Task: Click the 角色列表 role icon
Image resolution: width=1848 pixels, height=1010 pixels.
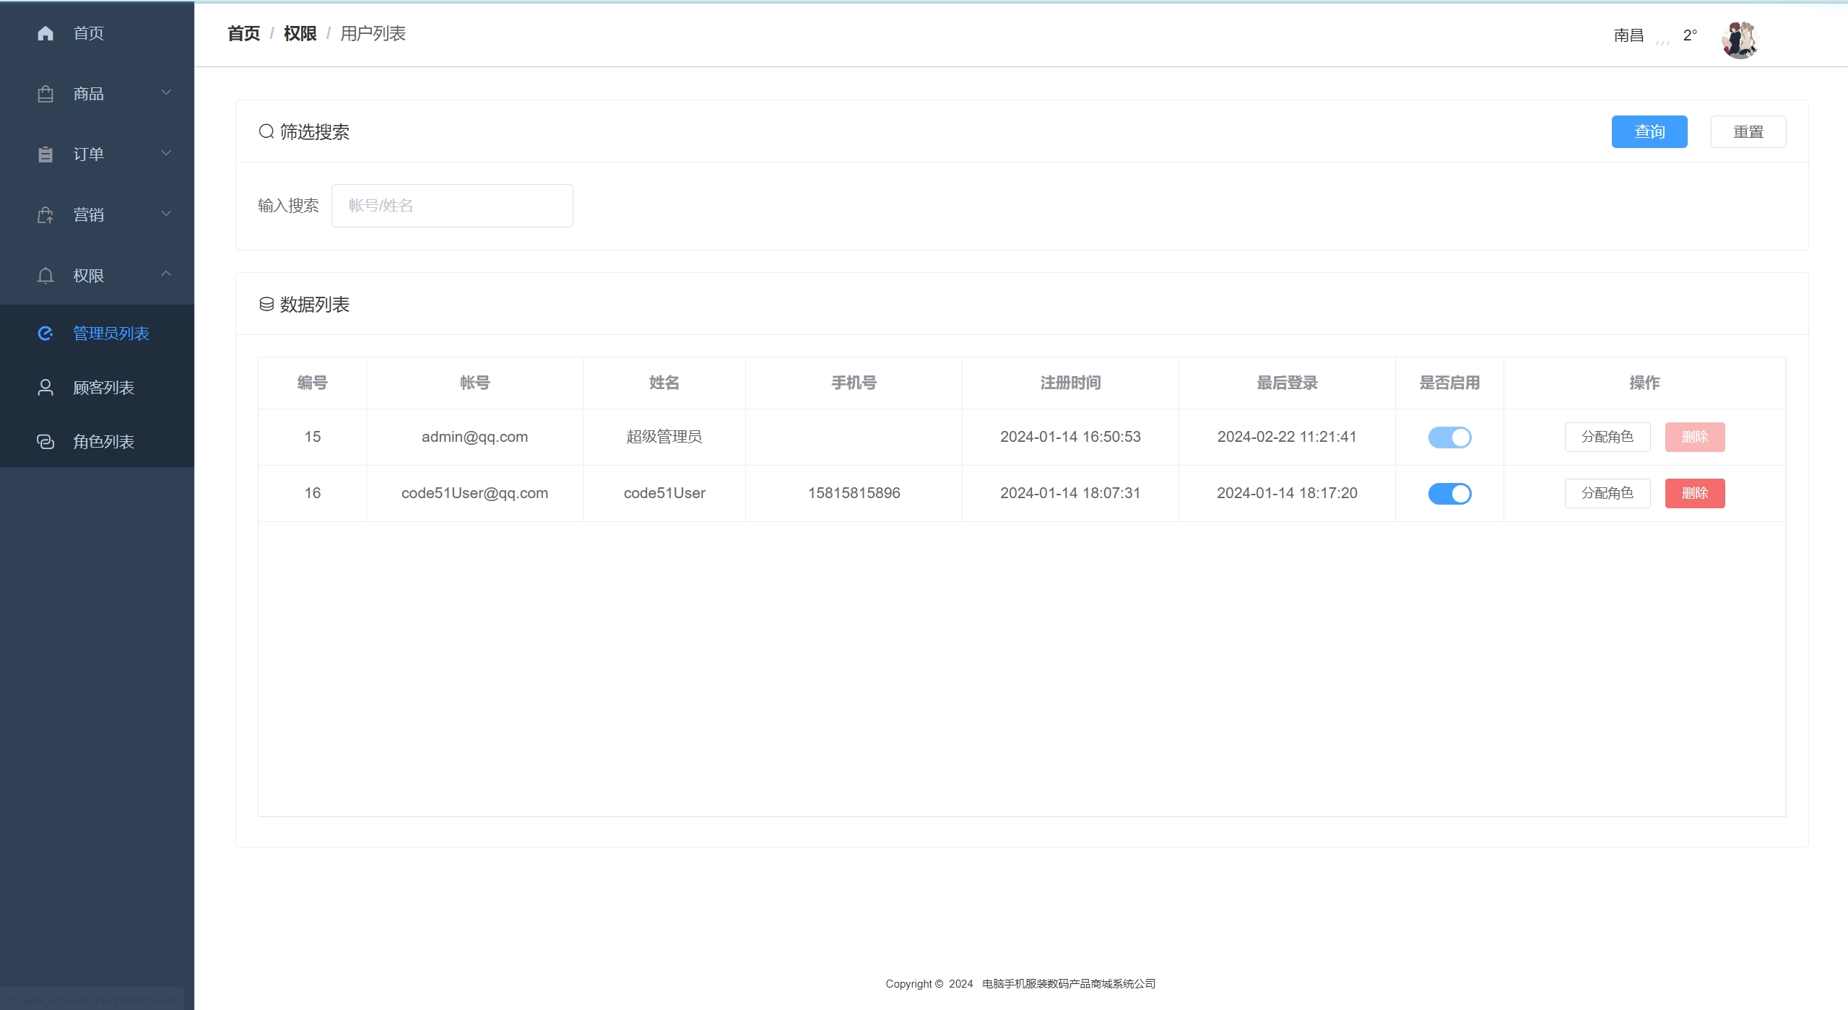Action: click(45, 442)
